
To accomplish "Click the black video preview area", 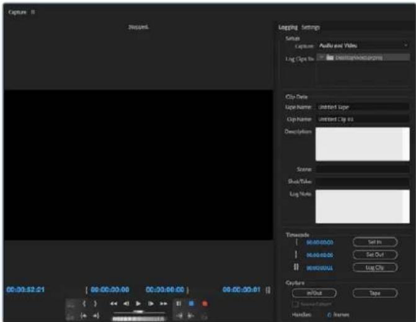I will tap(138, 165).
